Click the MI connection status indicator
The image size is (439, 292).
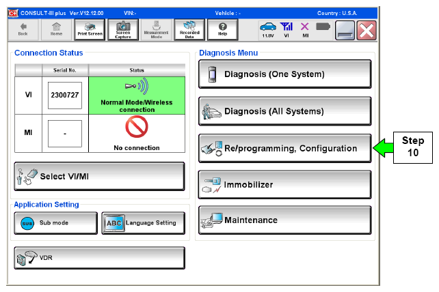pyautogui.click(x=305, y=29)
